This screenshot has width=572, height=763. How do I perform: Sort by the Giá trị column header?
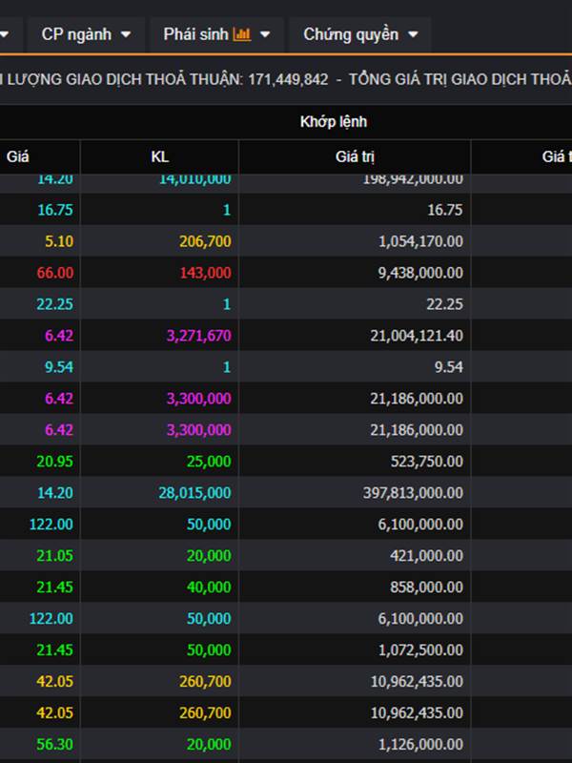pyautogui.click(x=355, y=156)
